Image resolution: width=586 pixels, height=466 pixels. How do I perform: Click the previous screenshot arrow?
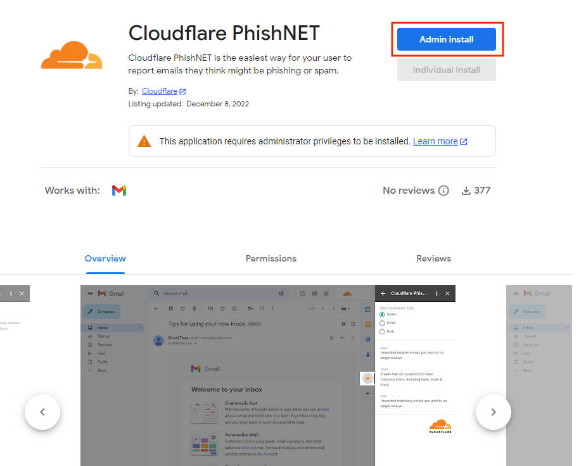[42, 412]
